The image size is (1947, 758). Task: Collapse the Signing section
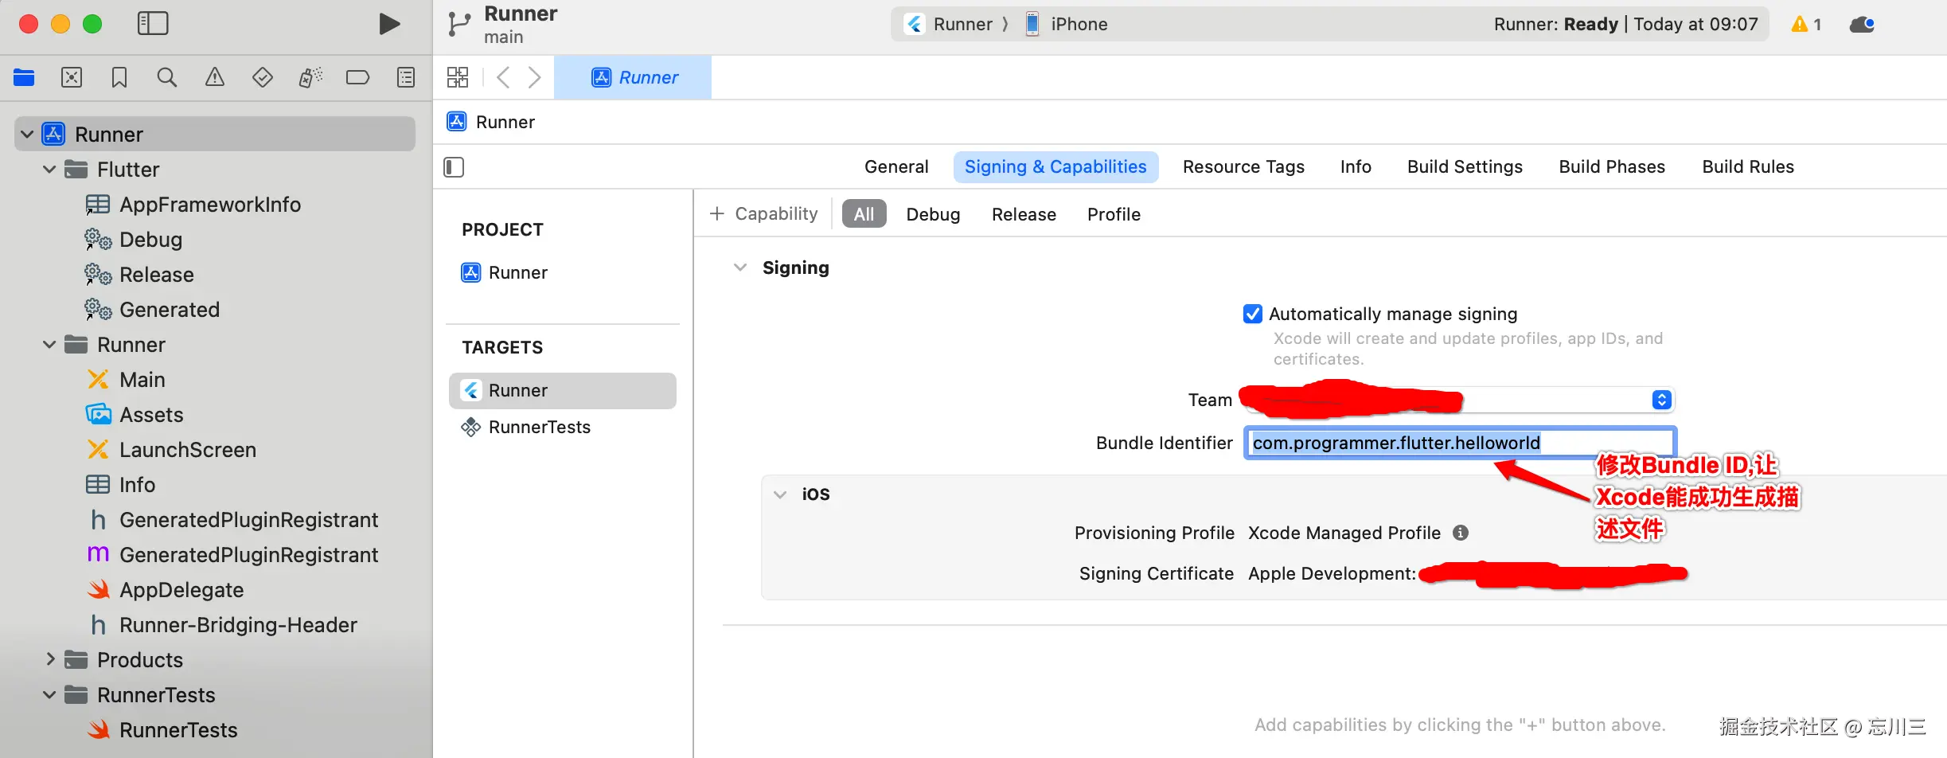(x=740, y=268)
